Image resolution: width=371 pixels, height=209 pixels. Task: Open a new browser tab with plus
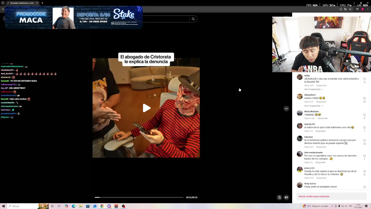[x=42, y=3]
